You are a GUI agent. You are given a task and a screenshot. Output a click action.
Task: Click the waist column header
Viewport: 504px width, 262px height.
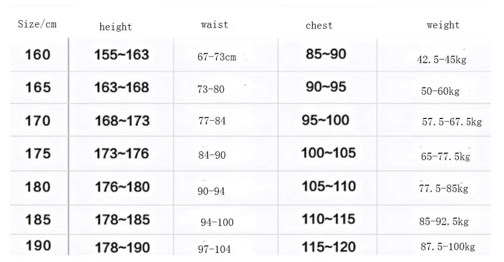click(x=214, y=24)
